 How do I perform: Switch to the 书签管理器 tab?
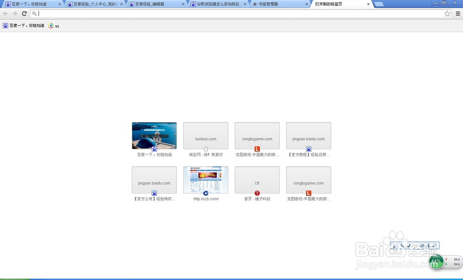279,4
